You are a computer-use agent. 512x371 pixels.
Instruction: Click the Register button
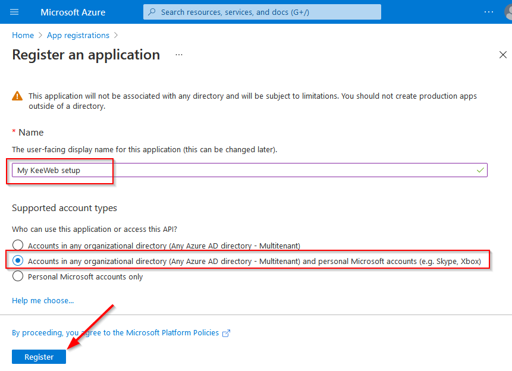click(38, 357)
